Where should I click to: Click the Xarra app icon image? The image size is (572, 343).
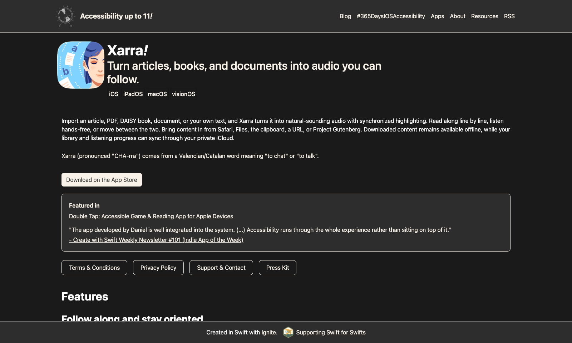coord(81,65)
